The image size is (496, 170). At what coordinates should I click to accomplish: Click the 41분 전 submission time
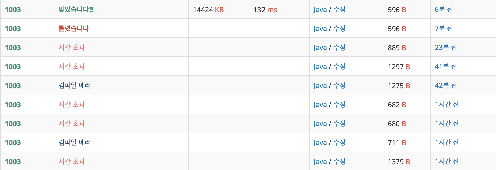click(x=446, y=67)
